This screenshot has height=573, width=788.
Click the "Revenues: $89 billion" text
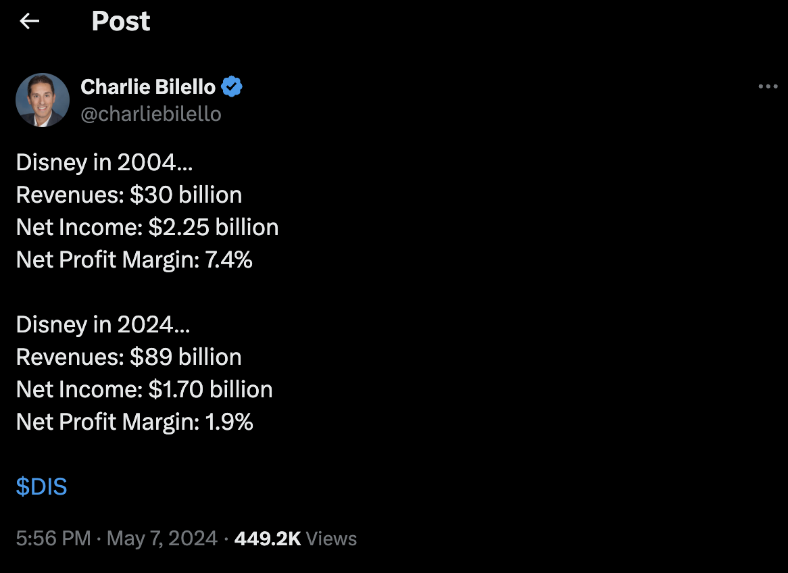click(128, 357)
